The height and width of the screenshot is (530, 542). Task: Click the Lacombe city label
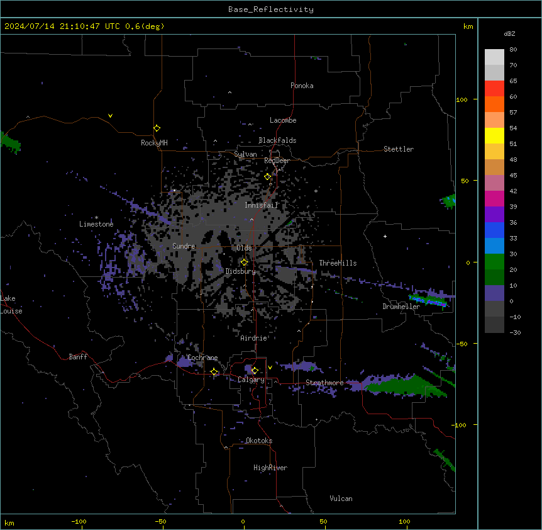283,120
